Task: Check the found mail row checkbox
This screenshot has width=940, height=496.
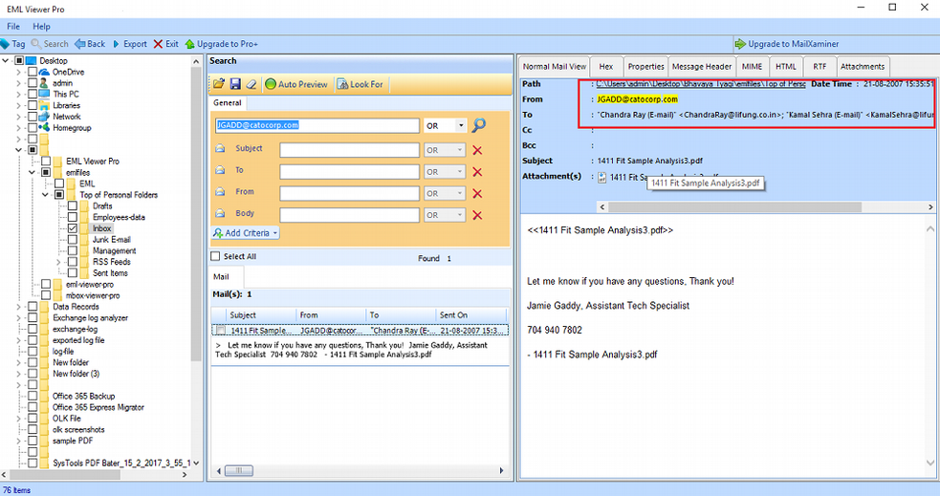Action: tap(221, 331)
